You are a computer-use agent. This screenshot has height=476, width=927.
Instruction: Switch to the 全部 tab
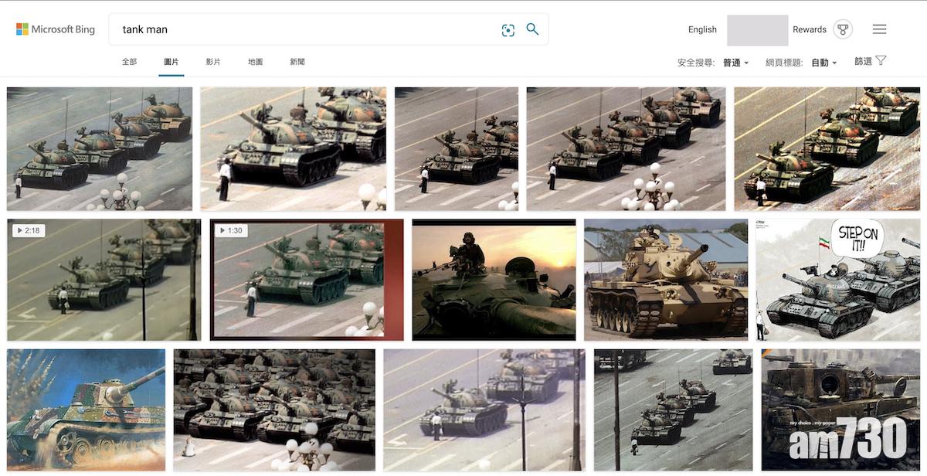[129, 62]
